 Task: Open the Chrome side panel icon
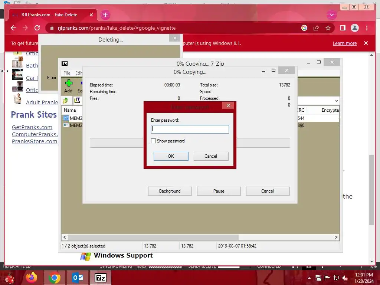coord(343,28)
